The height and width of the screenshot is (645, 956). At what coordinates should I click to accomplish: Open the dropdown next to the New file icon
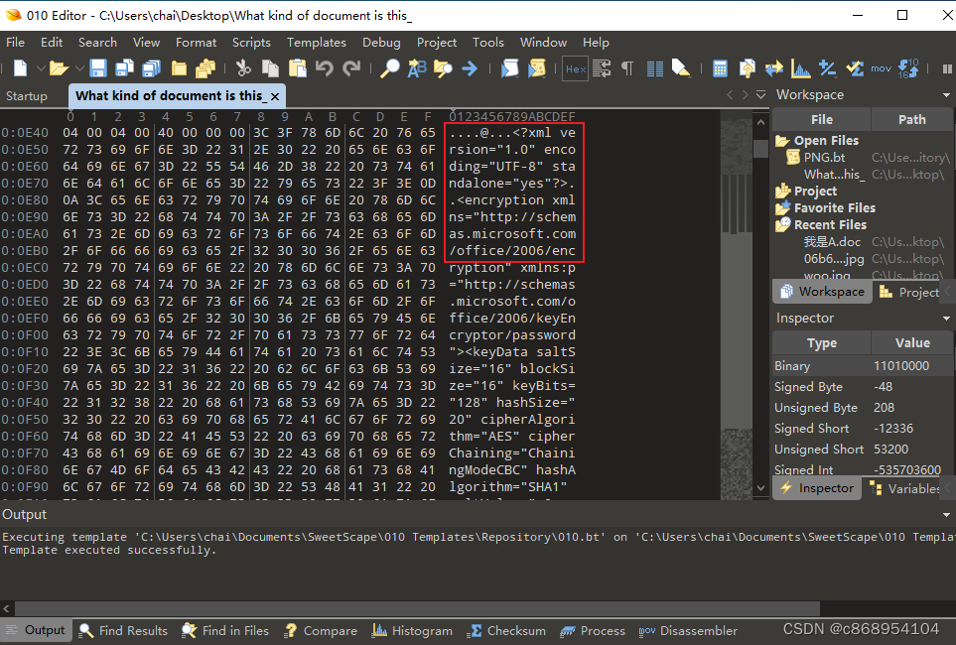(40, 68)
